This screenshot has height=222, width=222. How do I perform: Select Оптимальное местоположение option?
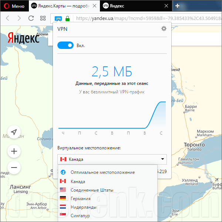coord(108,172)
